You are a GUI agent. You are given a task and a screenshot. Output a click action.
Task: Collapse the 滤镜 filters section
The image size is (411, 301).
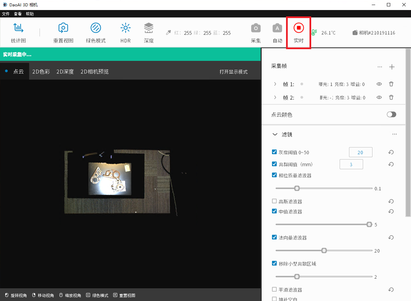click(275, 134)
